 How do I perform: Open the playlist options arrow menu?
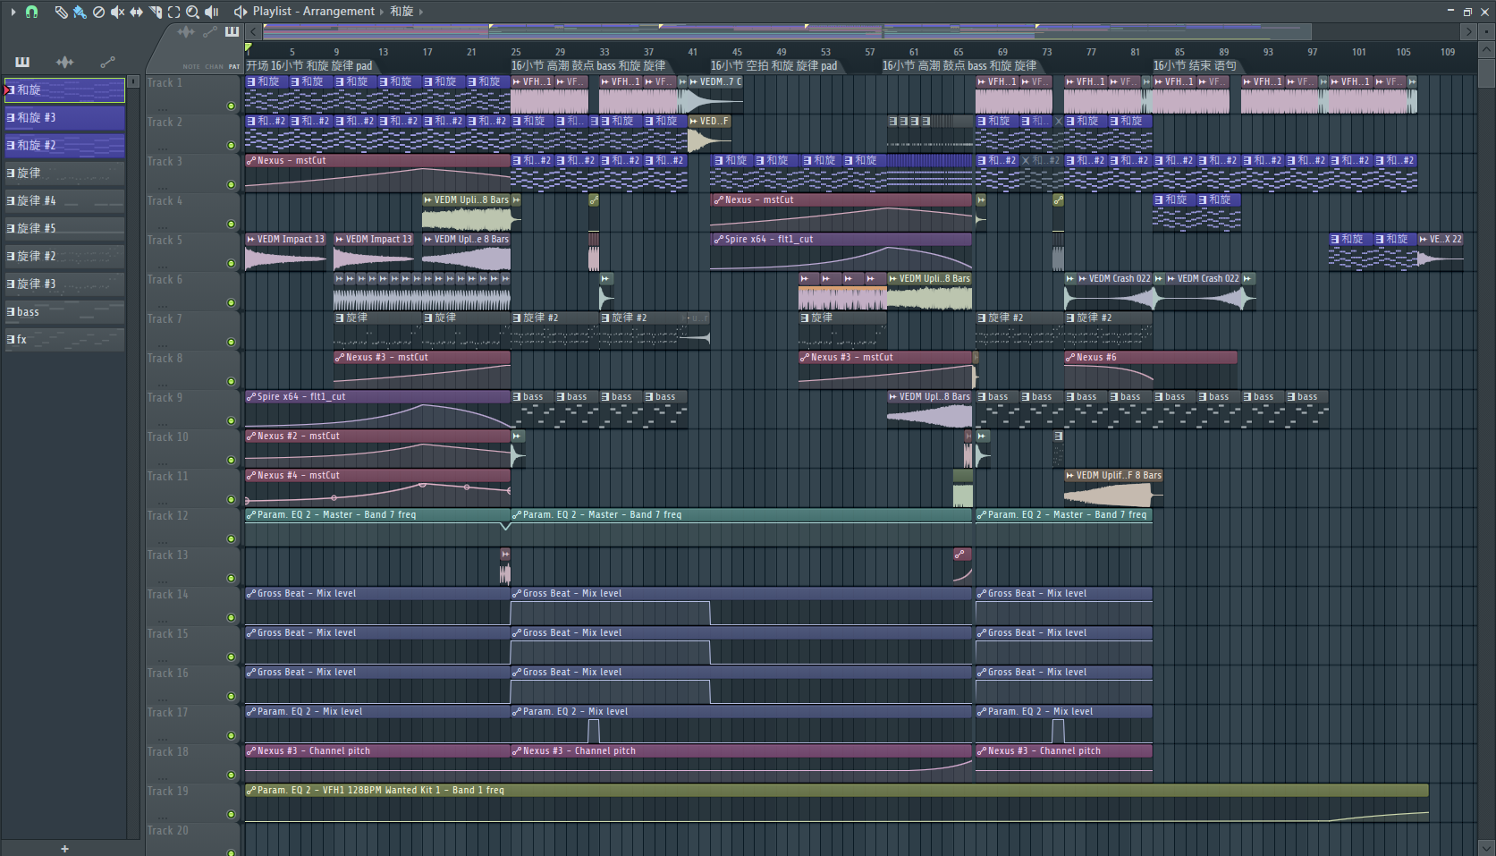pos(13,12)
